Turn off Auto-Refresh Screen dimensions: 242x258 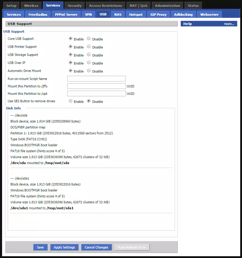tap(132, 247)
